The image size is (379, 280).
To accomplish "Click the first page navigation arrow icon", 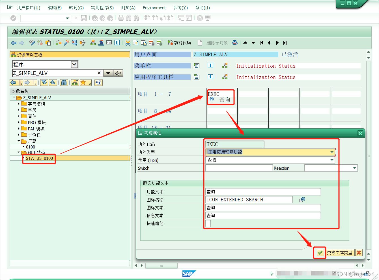I will coord(261,43).
